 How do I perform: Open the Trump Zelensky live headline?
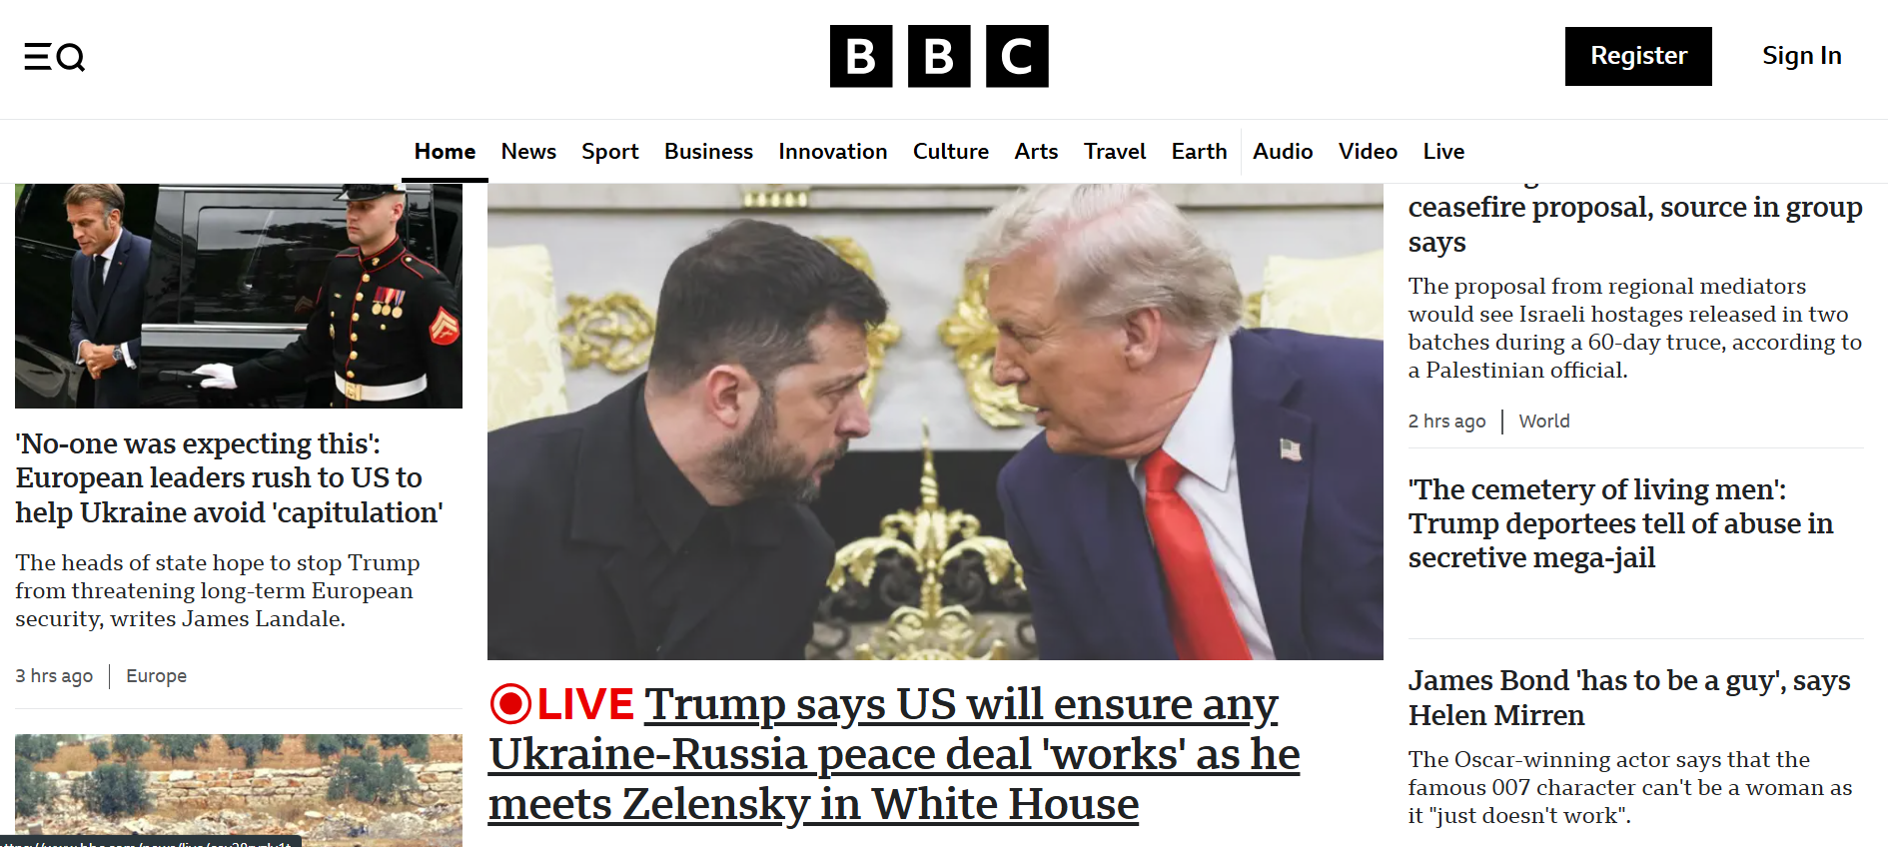[894, 754]
